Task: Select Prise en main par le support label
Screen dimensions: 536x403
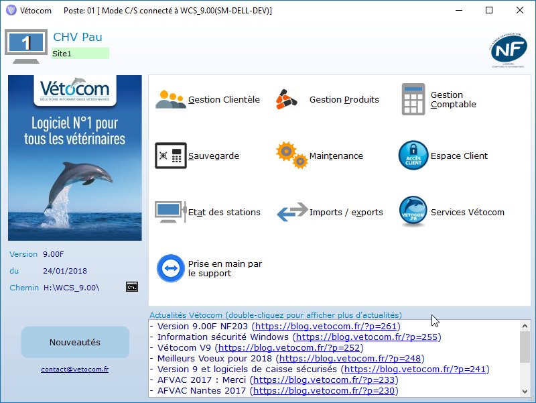Action: pyautogui.click(x=225, y=268)
